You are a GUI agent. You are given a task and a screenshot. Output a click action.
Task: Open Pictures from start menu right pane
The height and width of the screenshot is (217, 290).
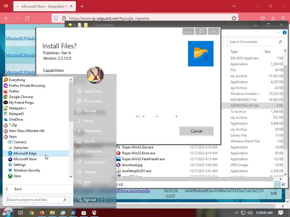coord(90,111)
